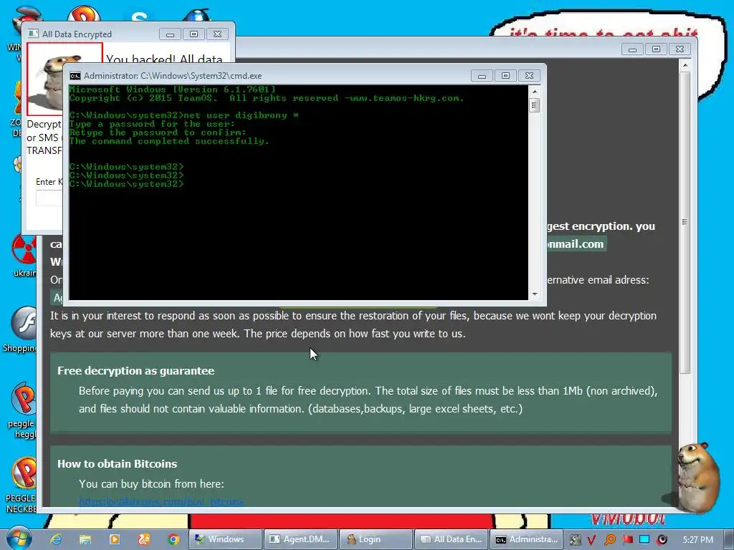Close the ransom note background window

click(680, 49)
